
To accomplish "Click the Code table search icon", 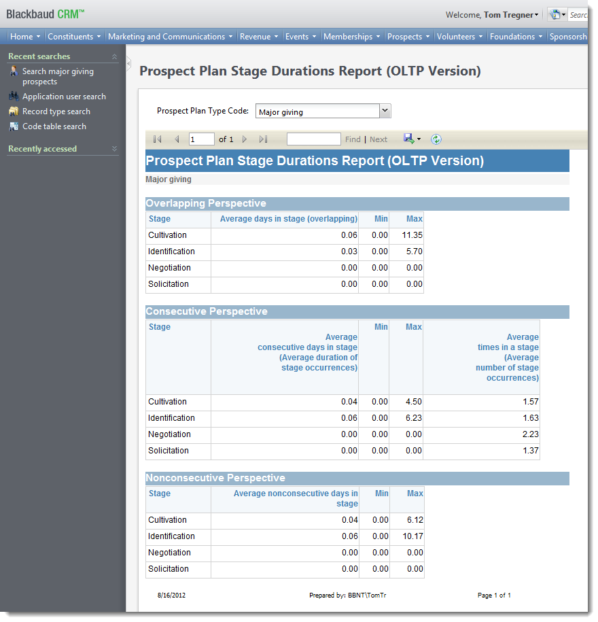I will (14, 126).
